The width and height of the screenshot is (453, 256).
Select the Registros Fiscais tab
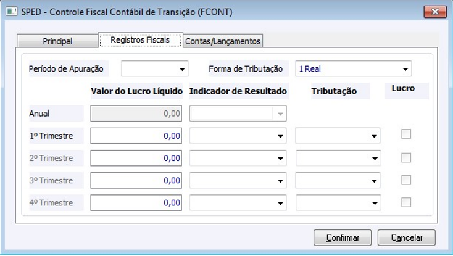coord(141,40)
